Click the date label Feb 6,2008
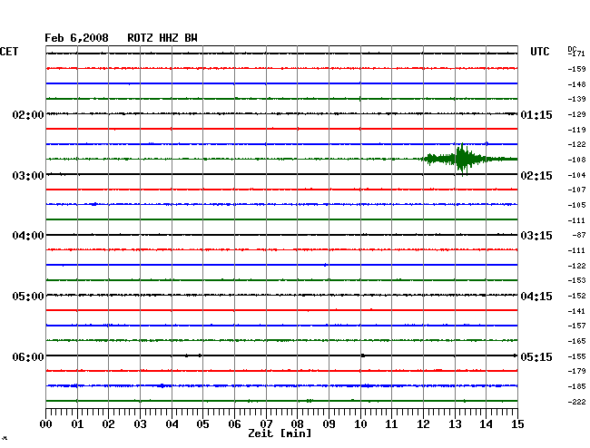 point(76,38)
